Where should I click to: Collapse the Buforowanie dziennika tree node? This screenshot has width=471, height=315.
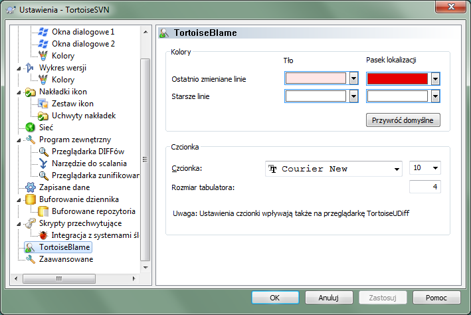[19, 200]
